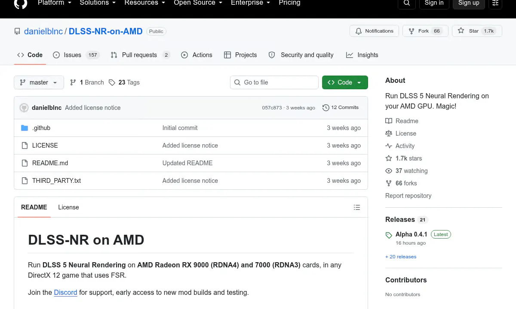
Task: Click the branch icon beside 1 Branch
Action: point(73,82)
